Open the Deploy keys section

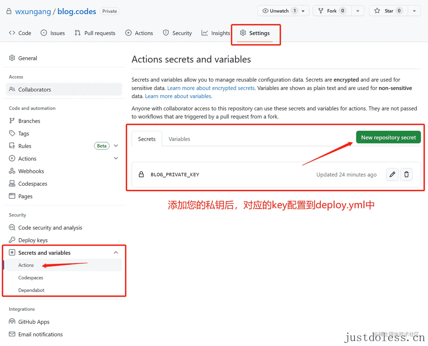point(33,240)
